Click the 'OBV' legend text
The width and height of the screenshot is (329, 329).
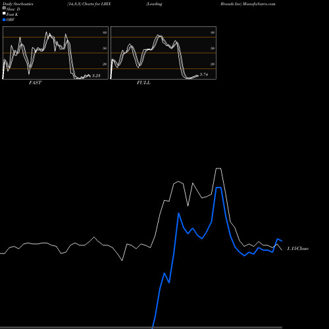coord(11,20)
